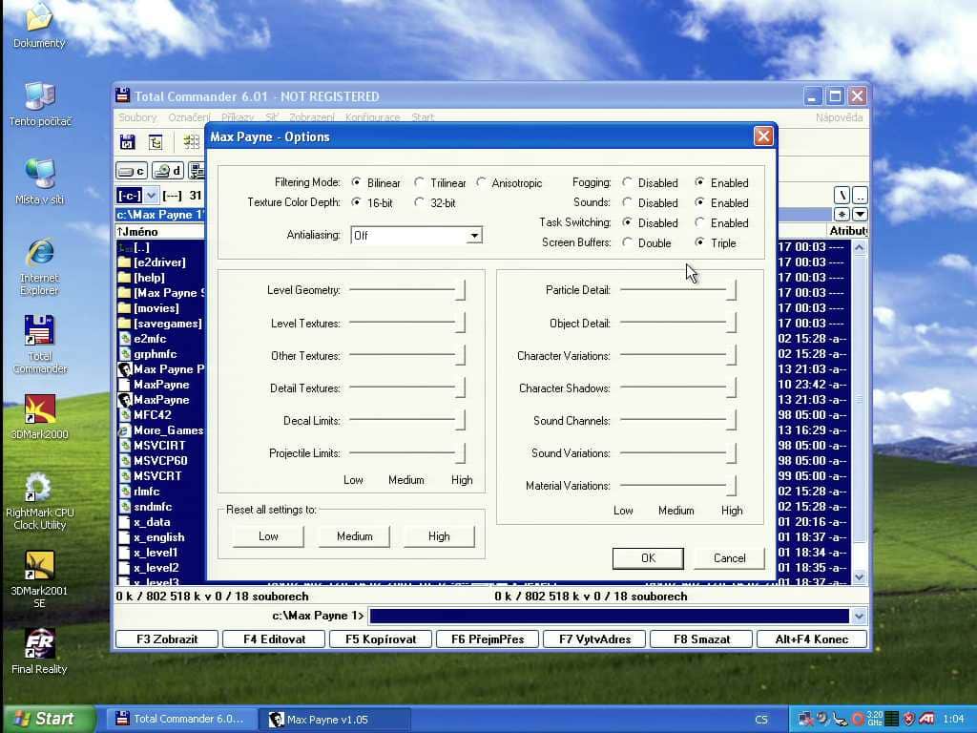The width and height of the screenshot is (977, 733).
Task: Go to root directory backslash button
Action: pos(842,196)
